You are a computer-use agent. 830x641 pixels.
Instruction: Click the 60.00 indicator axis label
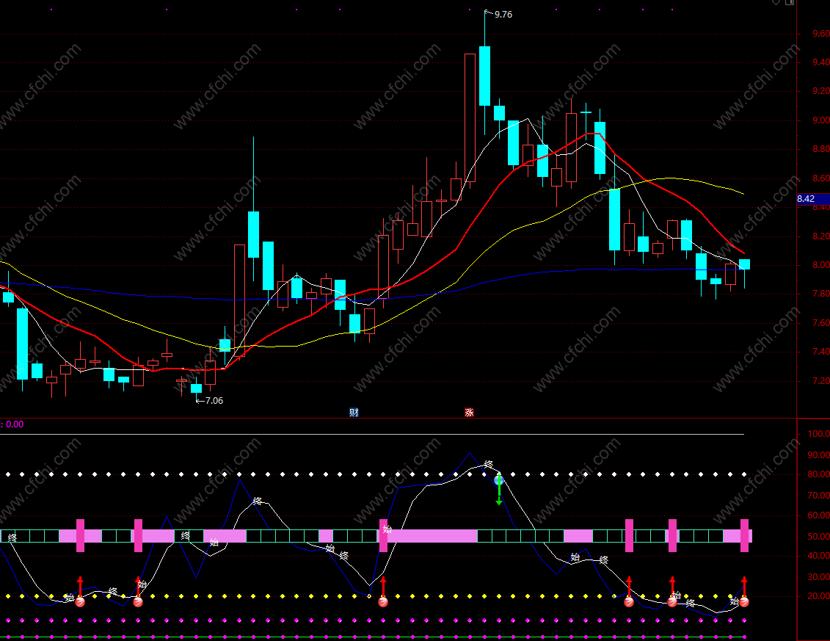coord(818,515)
